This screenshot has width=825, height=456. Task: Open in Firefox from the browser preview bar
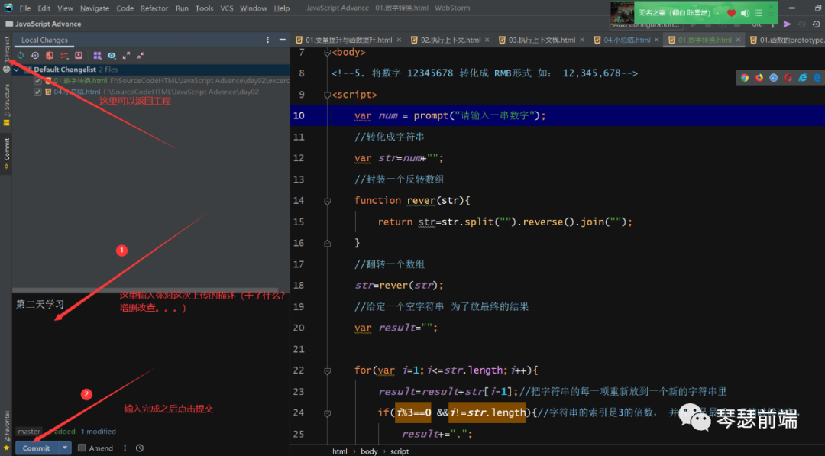click(759, 77)
